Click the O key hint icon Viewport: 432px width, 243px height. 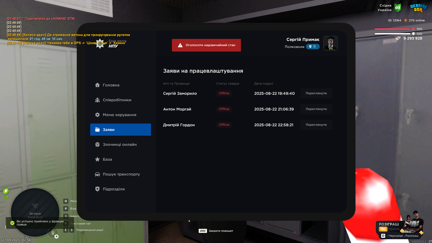[66, 201]
